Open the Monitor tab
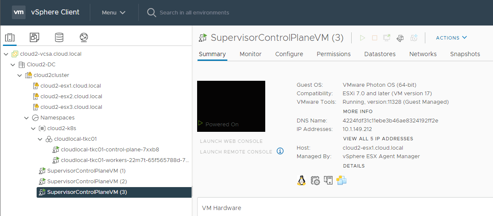The image size is (493, 216). (251, 54)
